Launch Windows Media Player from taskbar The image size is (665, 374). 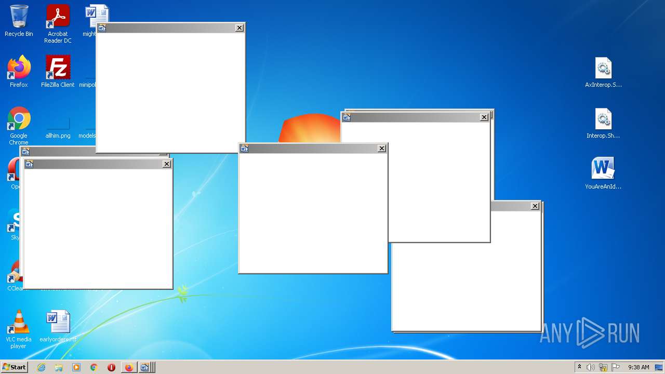coord(76,367)
